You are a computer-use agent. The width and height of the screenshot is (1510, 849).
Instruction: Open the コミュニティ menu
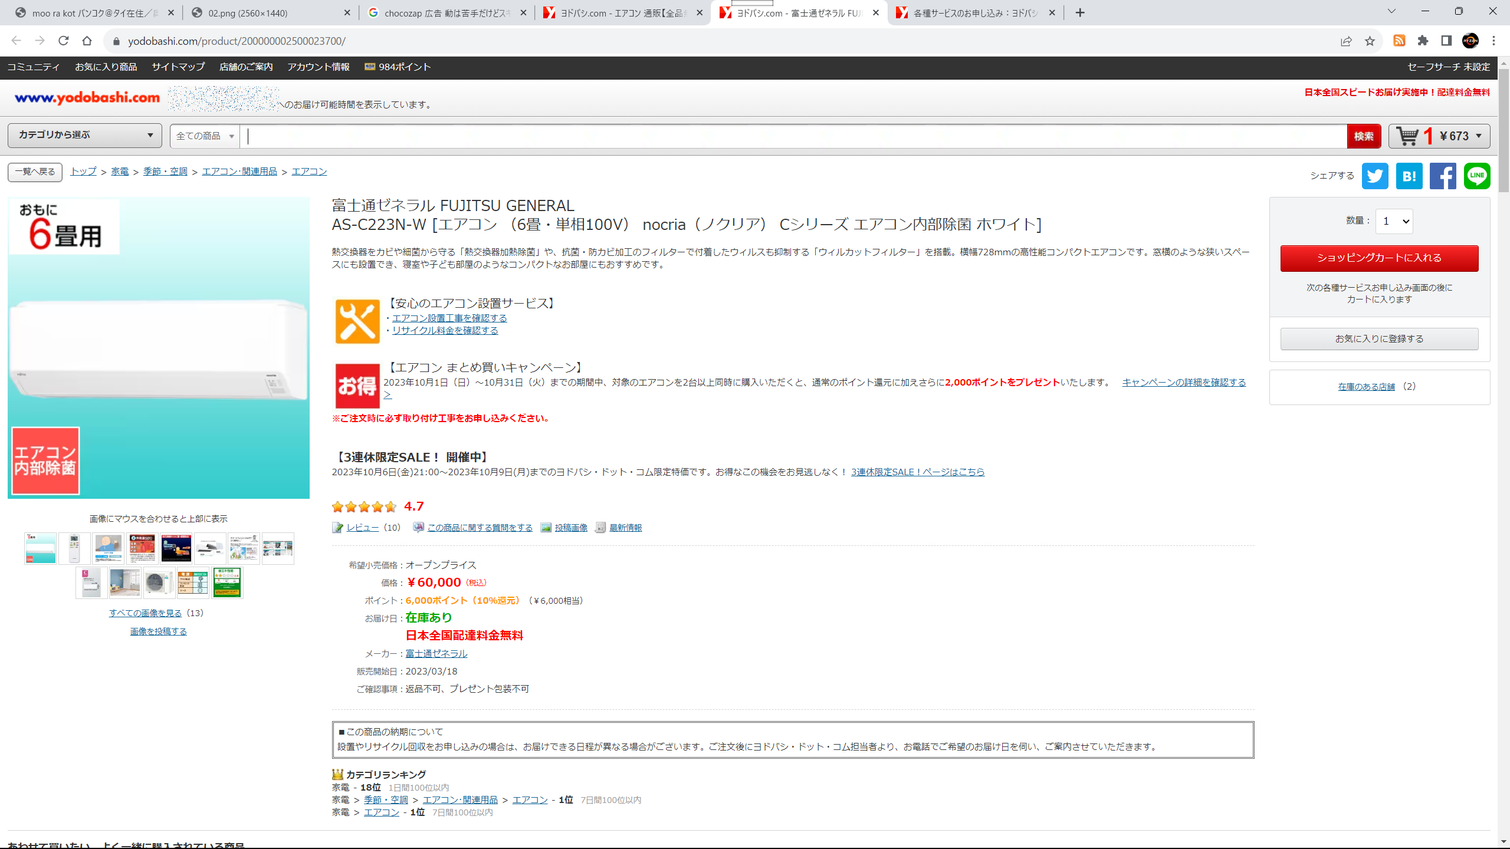34,67
